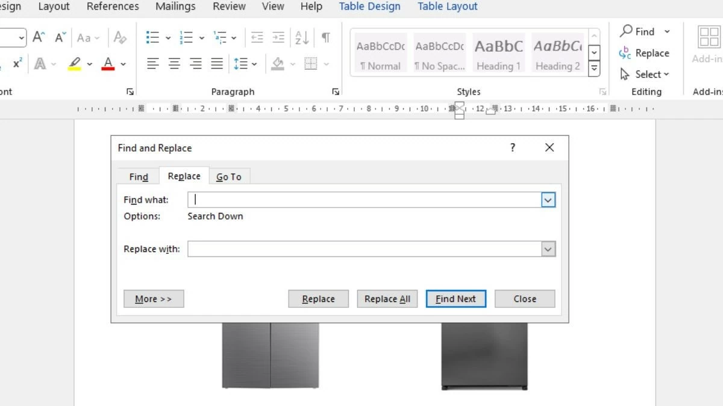Image resolution: width=723 pixels, height=406 pixels.
Task: Justify the paragraph text
Action: 216,63
